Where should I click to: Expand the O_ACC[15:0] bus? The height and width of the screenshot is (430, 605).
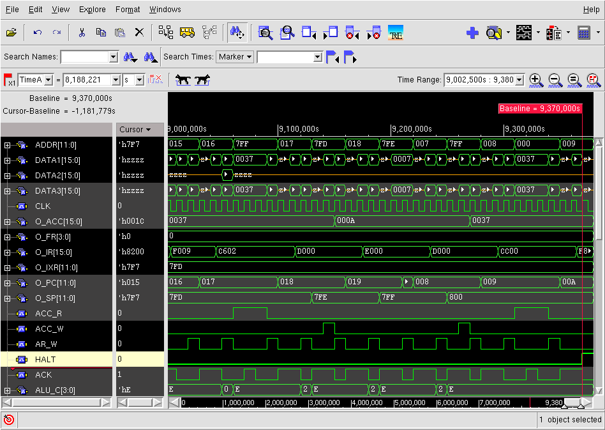click(x=7, y=222)
